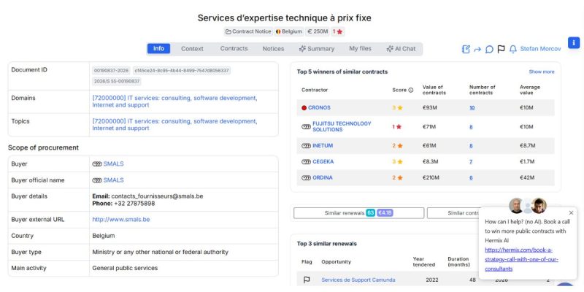Open the INETUM contractor link
The height and width of the screenshot is (292, 584).
click(x=323, y=146)
